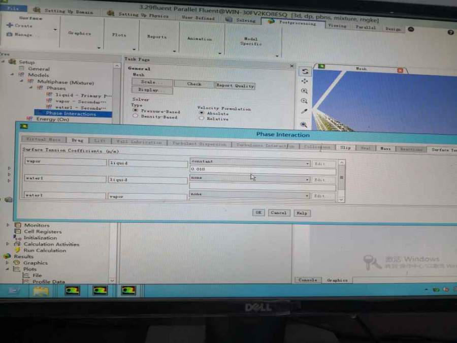Click the second Fluent icon in the taskbar

[100, 291]
